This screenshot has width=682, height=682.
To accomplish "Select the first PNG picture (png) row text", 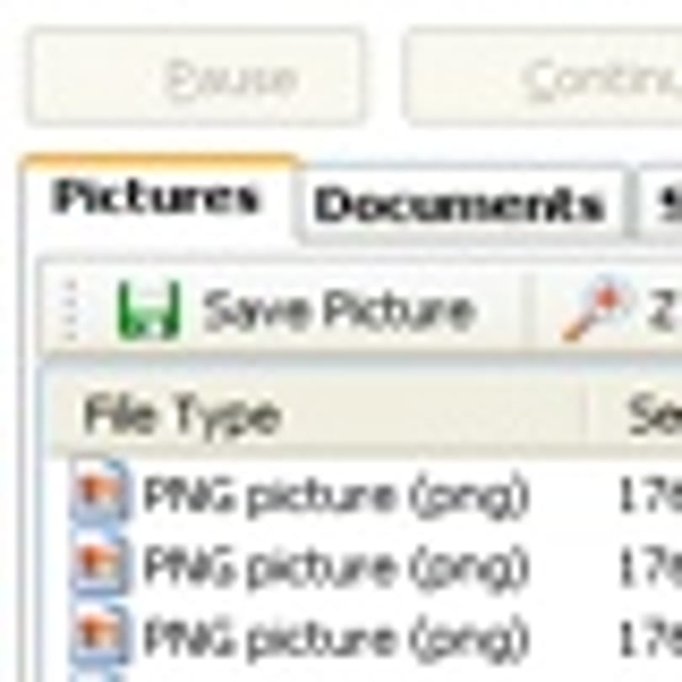I will coord(336,494).
